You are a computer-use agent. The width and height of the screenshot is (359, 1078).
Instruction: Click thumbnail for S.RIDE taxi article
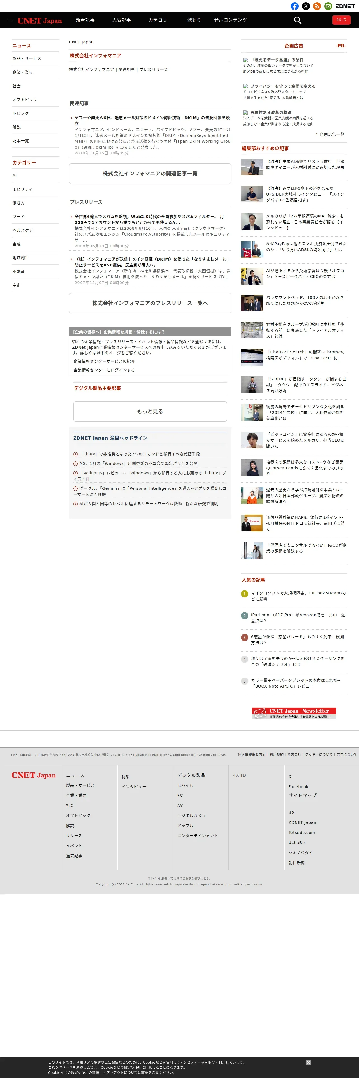pyautogui.click(x=252, y=385)
